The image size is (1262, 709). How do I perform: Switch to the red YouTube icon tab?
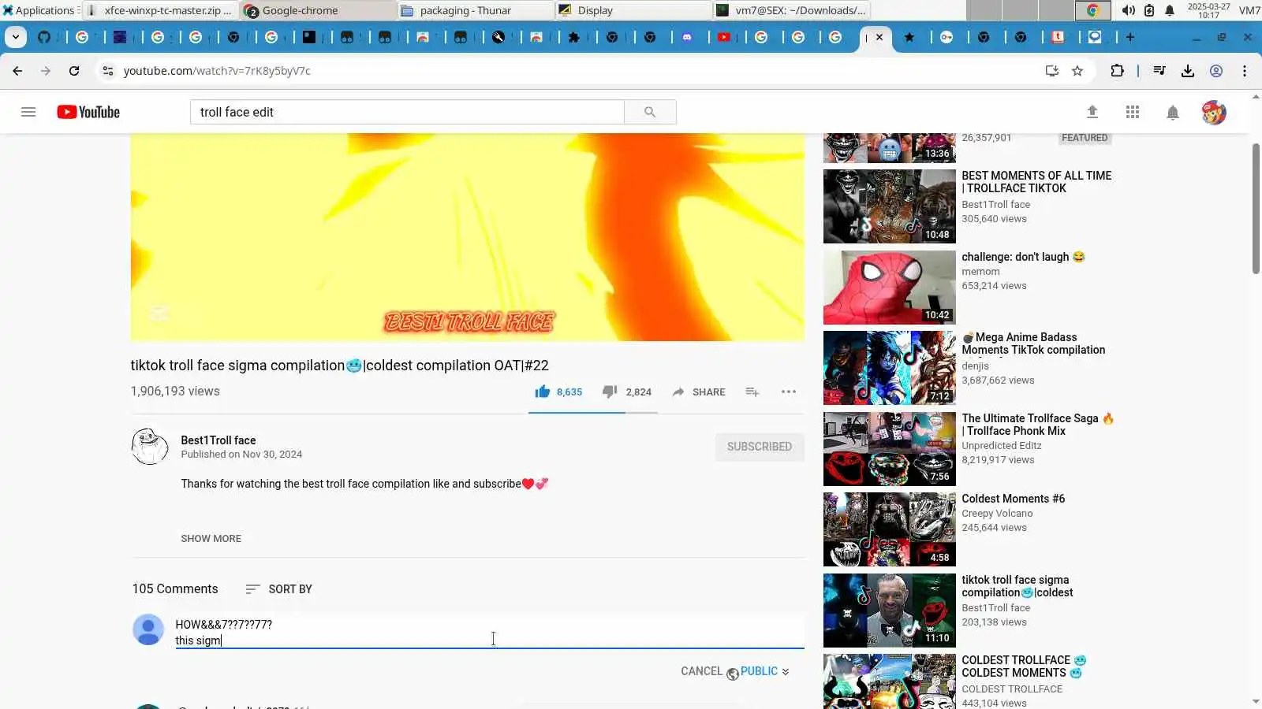pyautogui.click(x=724, y=37)
